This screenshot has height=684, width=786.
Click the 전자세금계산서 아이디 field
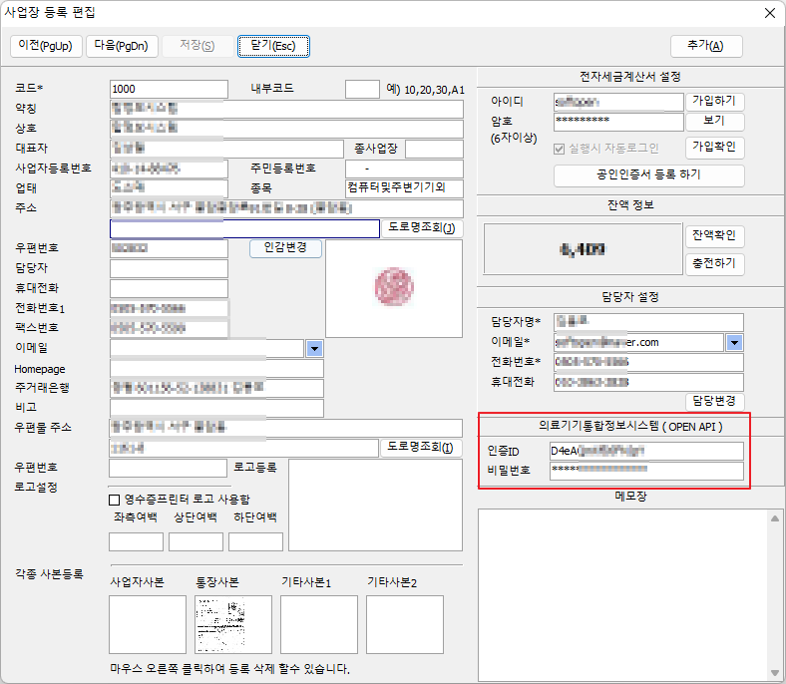(618, 103)
